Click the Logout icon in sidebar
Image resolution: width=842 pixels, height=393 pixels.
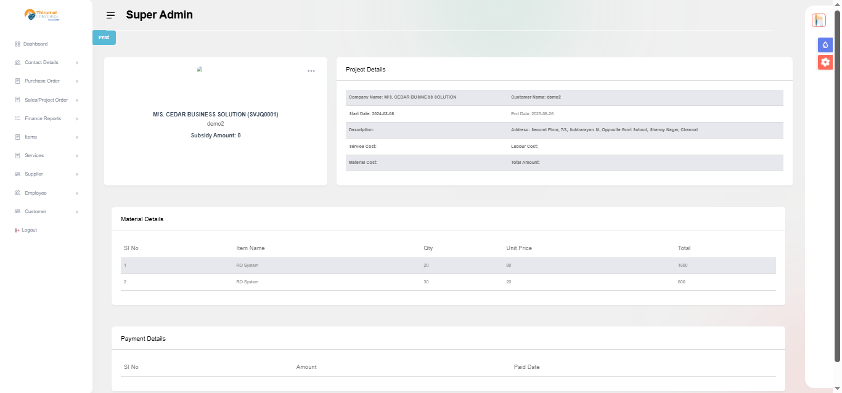pos(17,230)
